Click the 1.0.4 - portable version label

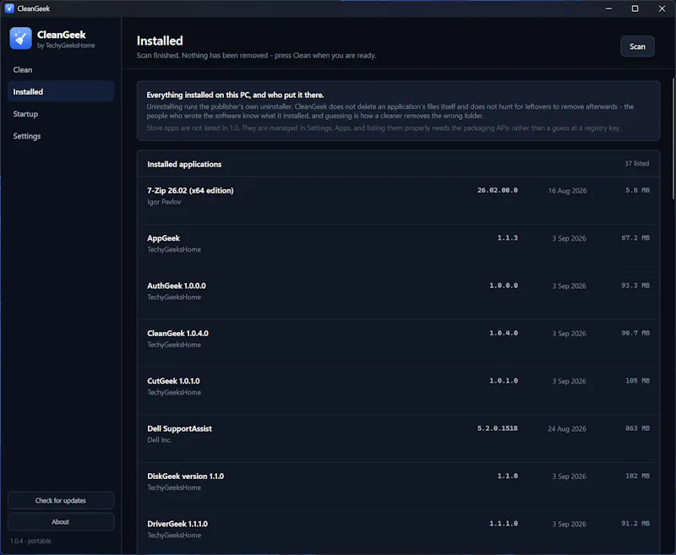pyautogui.click(x=30, y=541)
